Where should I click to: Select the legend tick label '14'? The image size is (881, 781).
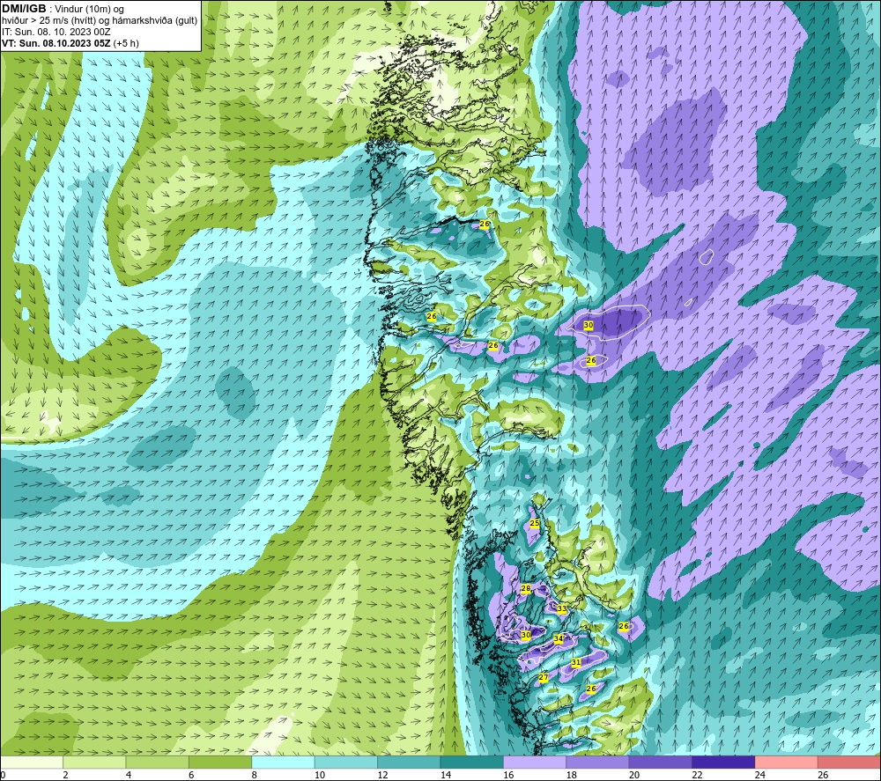click(x=446, y=776)
